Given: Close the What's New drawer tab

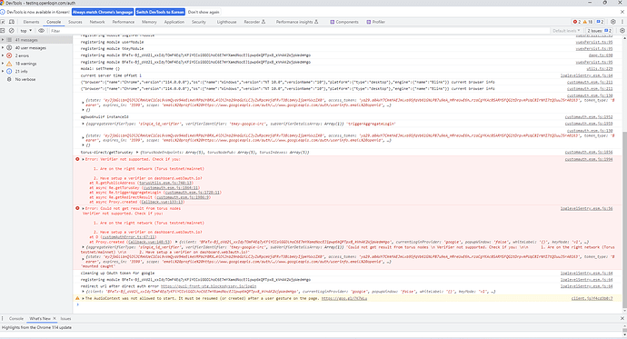Looking at the screenshot, I should [55, 319].
